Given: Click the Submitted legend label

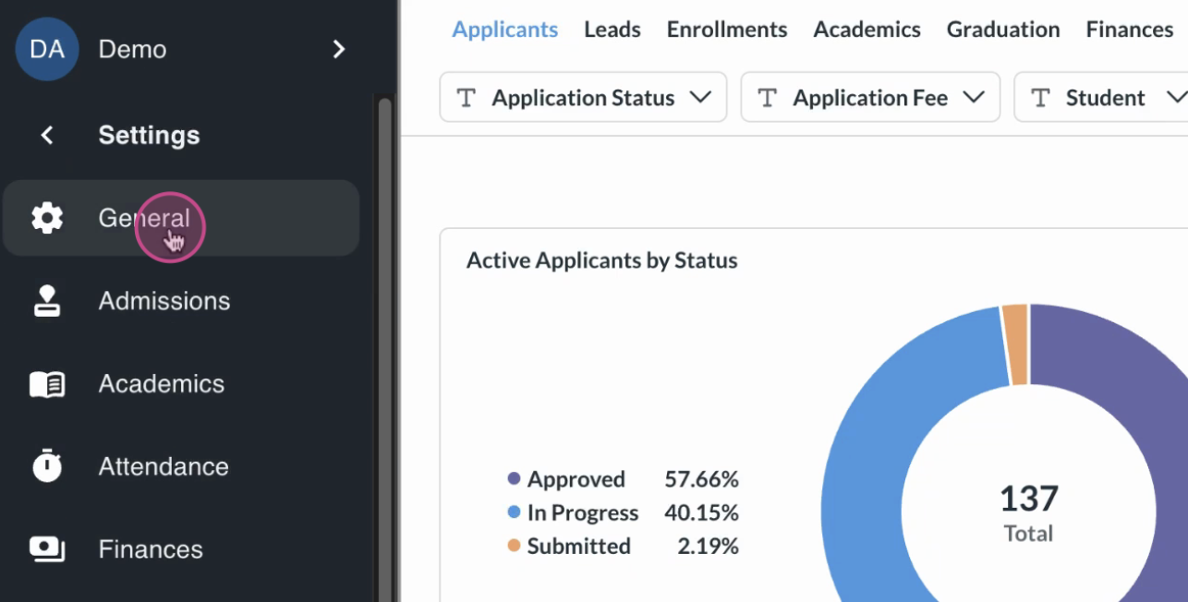Looking at the screenshot, I should click(579, 546).
